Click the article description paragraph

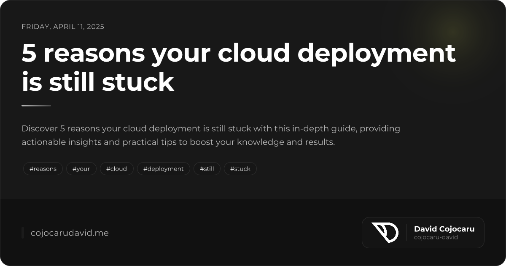click(211, 135)
